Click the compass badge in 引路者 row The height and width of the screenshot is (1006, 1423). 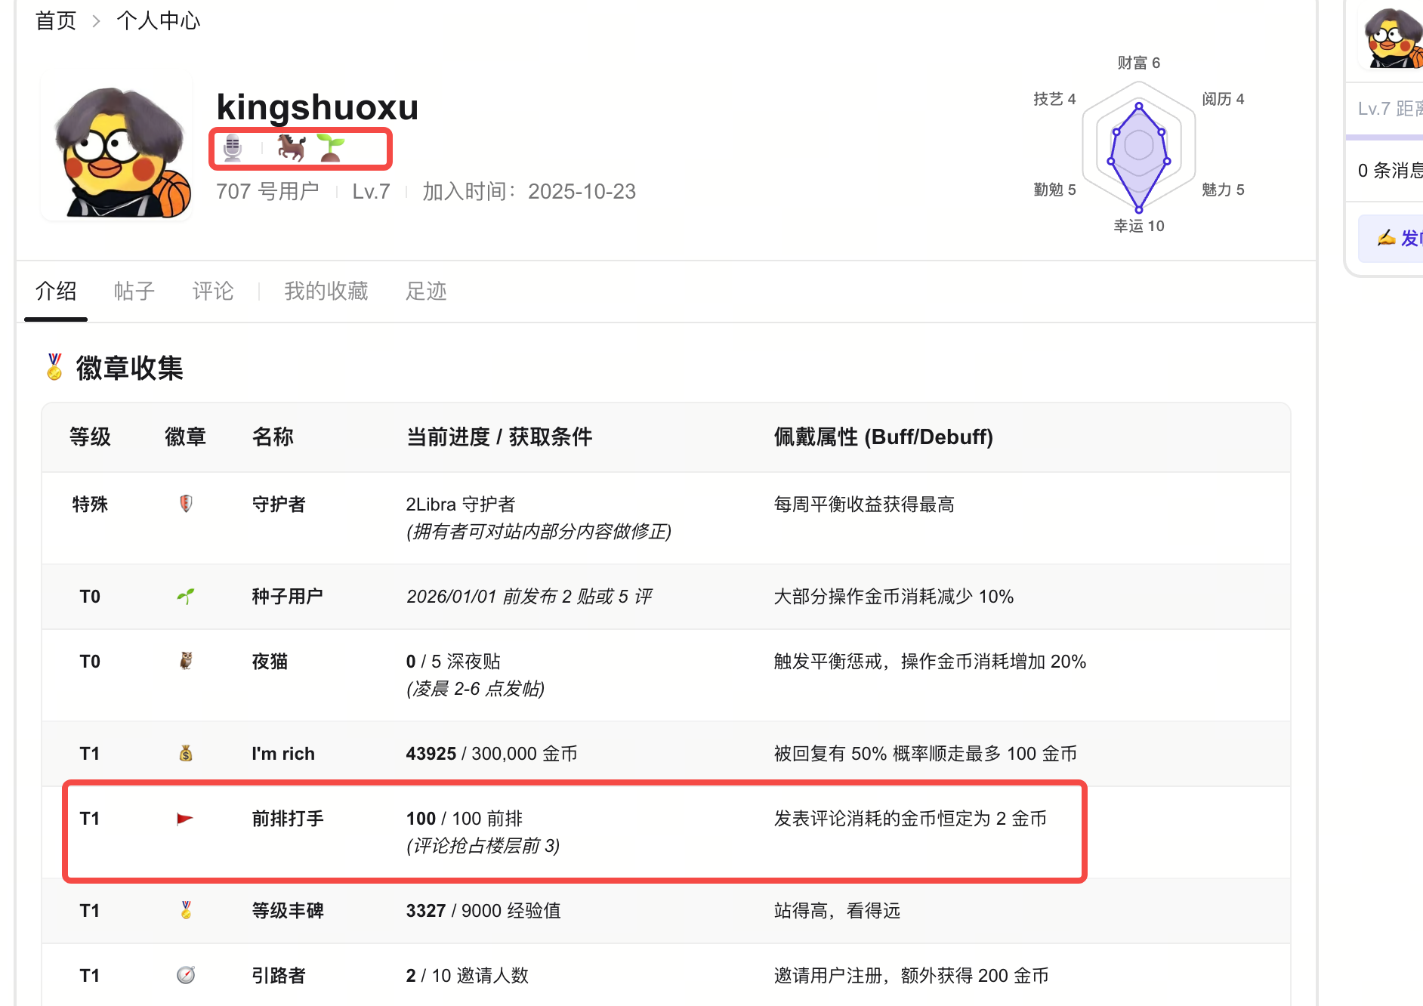186,976
